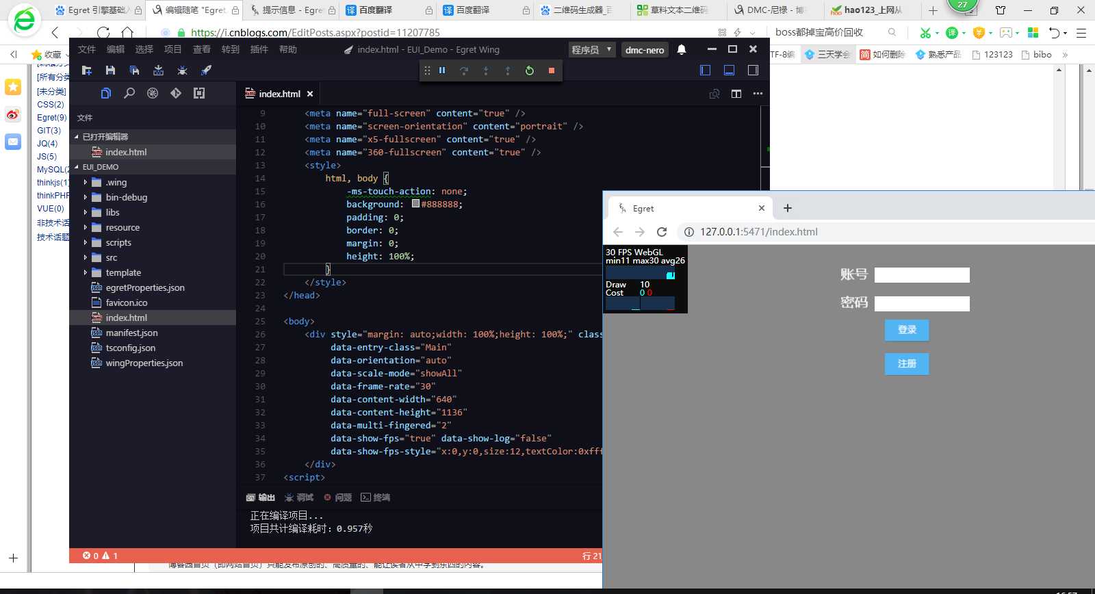1095x594 pixels.
Task: Open egretProperties.json in file tree
Action: 144,288
